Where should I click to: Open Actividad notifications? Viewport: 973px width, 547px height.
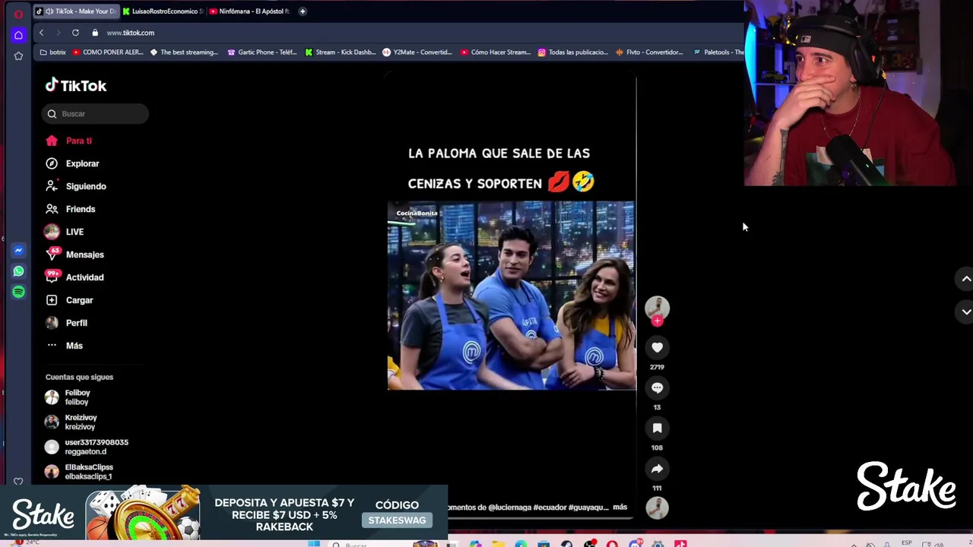[74, 277]
